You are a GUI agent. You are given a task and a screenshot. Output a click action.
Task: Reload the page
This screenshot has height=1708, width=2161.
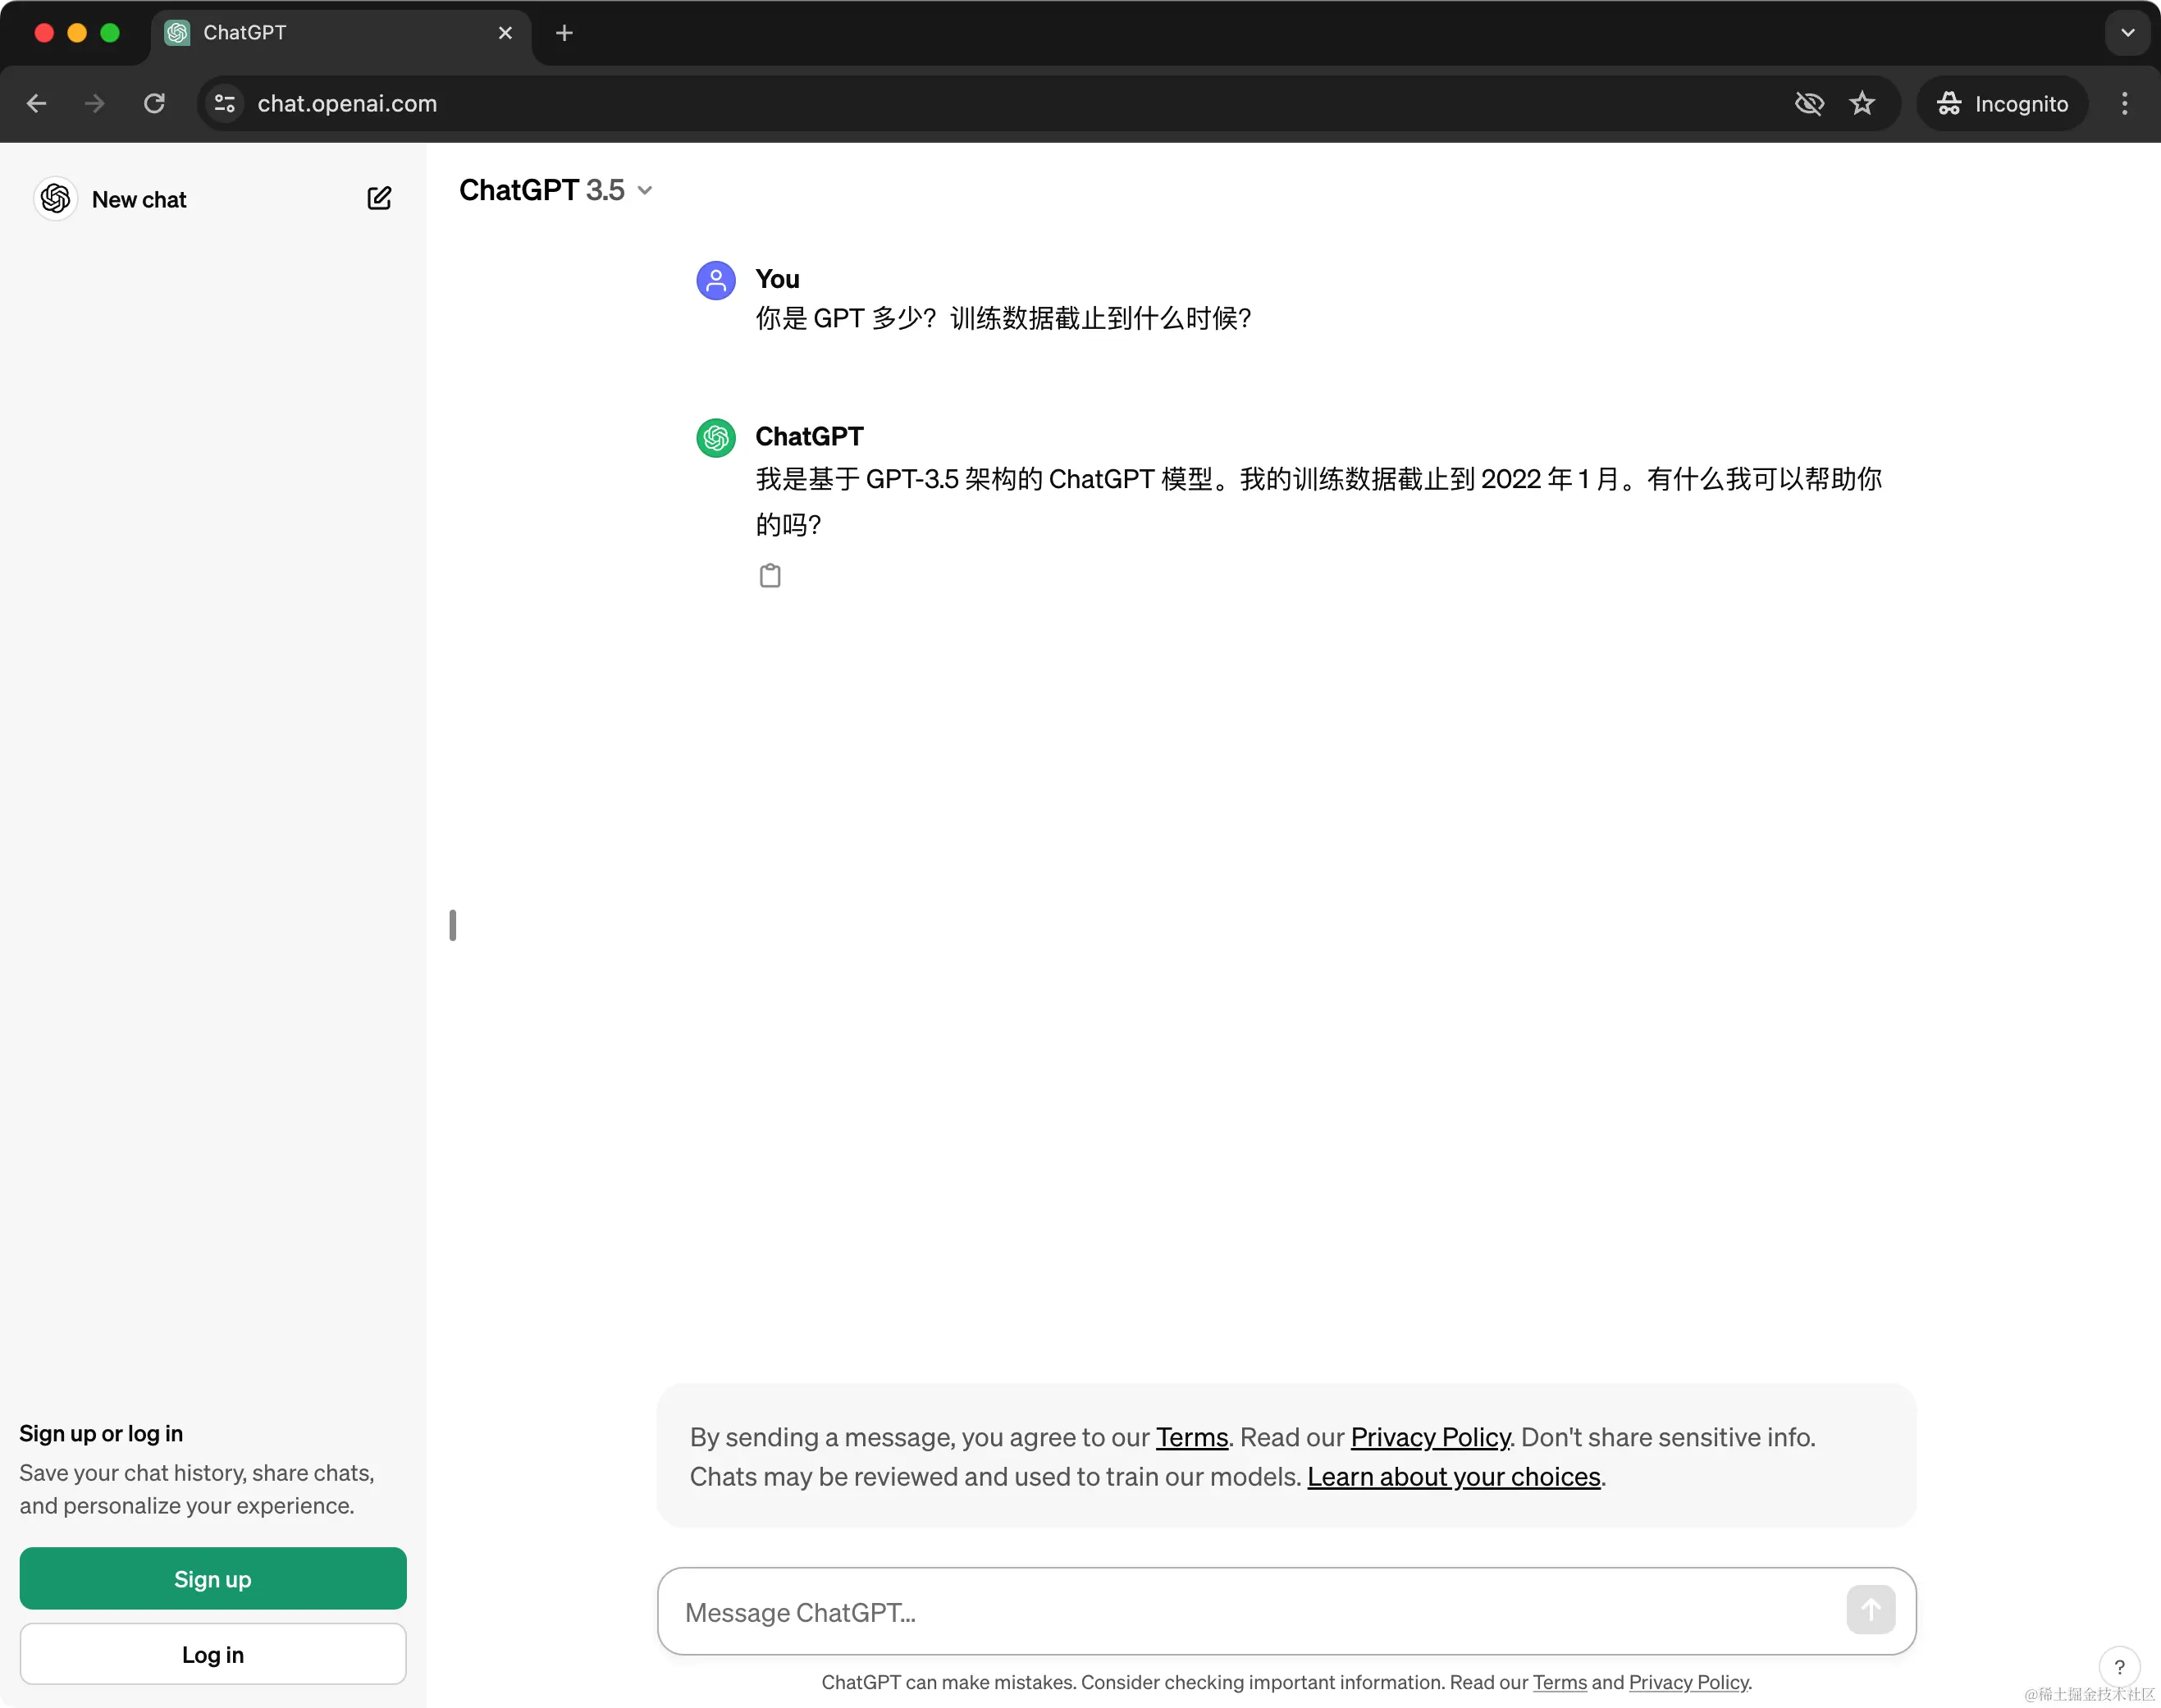pos(154,103)
